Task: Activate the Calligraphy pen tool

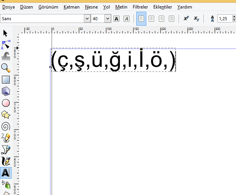Action: click(5, 161)
